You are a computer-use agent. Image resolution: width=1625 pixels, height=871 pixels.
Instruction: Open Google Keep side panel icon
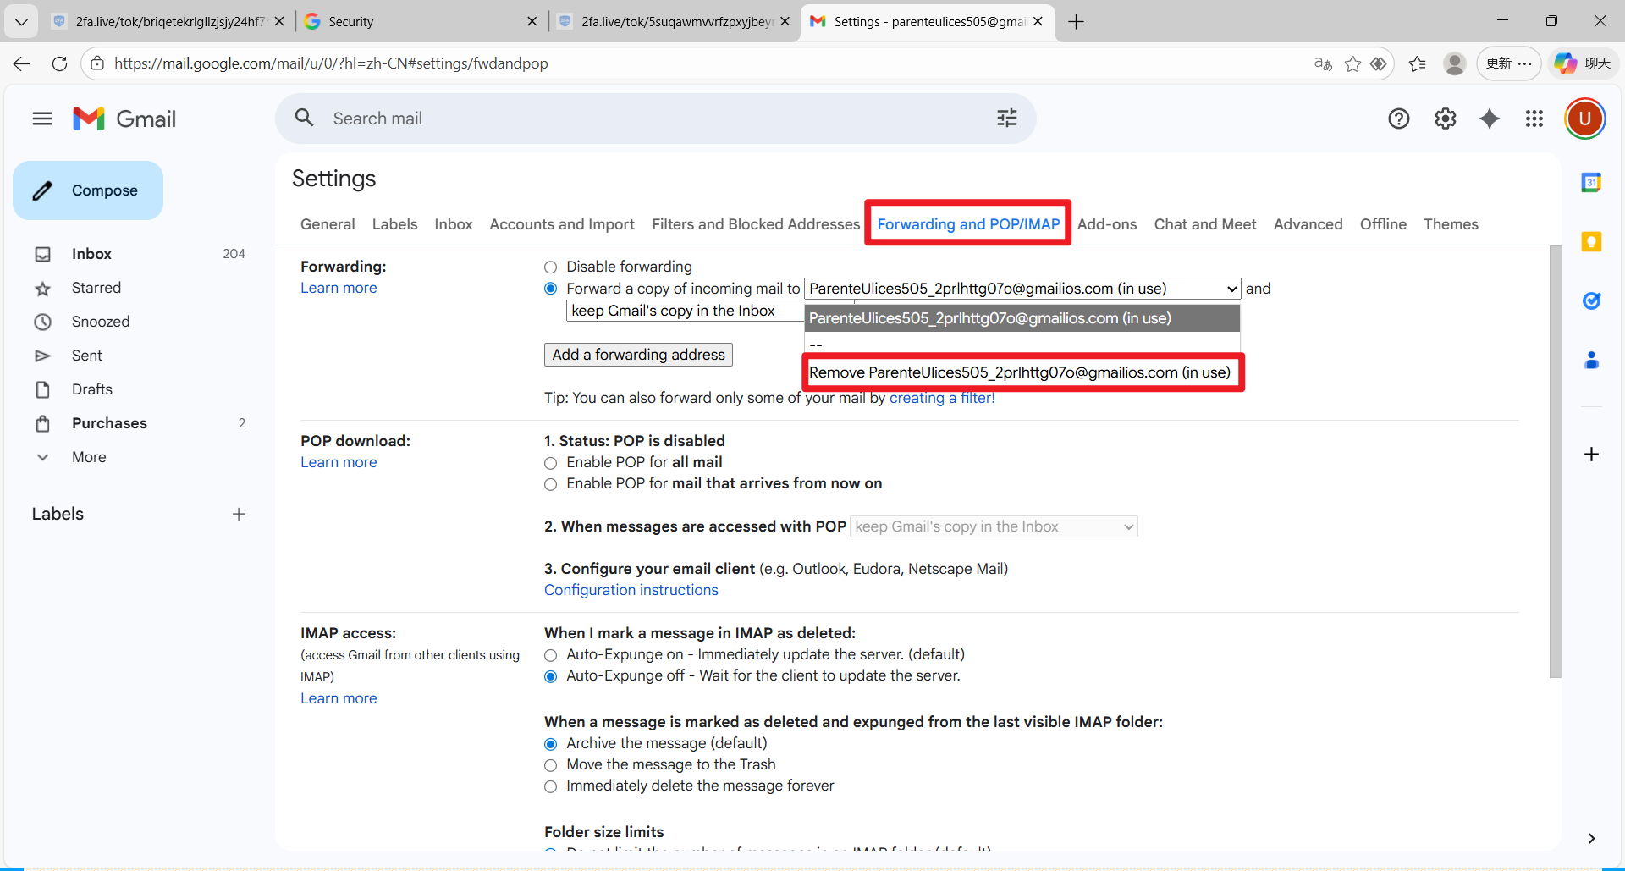pyautogui.click(x=1591, y=242)
